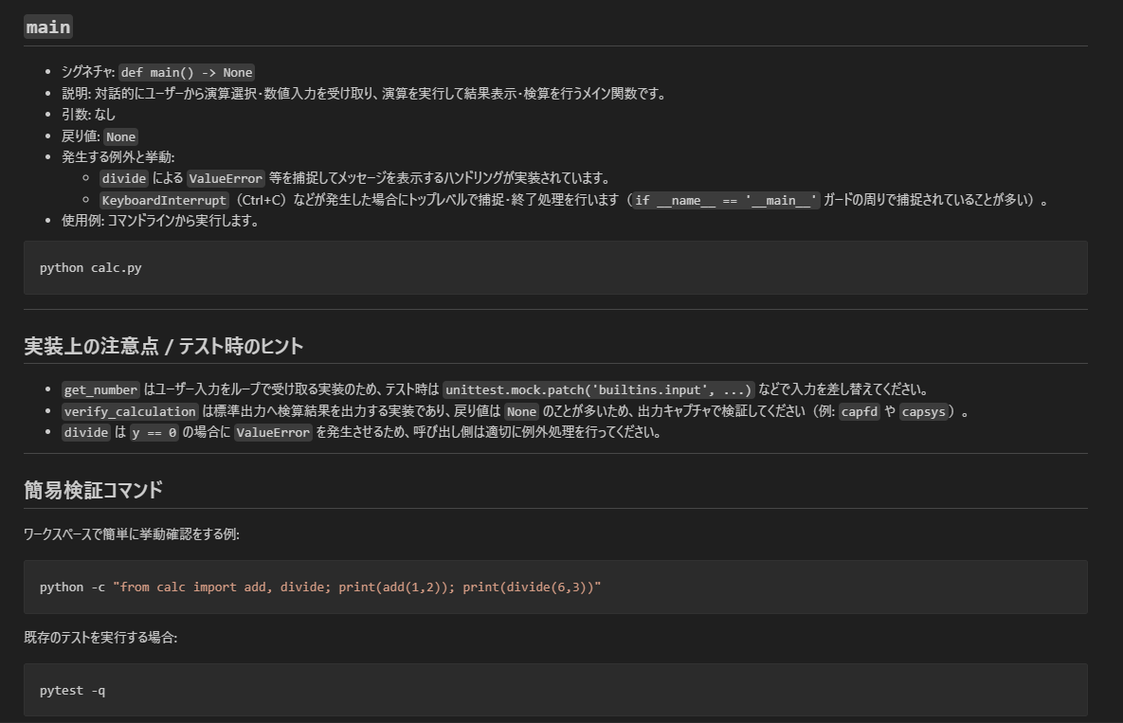
Task: Click the 'python calc.py' code block
Action: pyautogui.click(x=555, y=268)
